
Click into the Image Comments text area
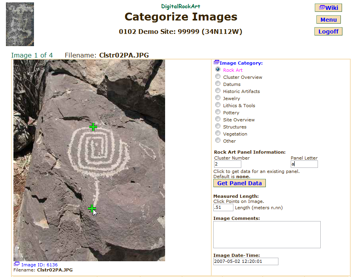(267, 234)
